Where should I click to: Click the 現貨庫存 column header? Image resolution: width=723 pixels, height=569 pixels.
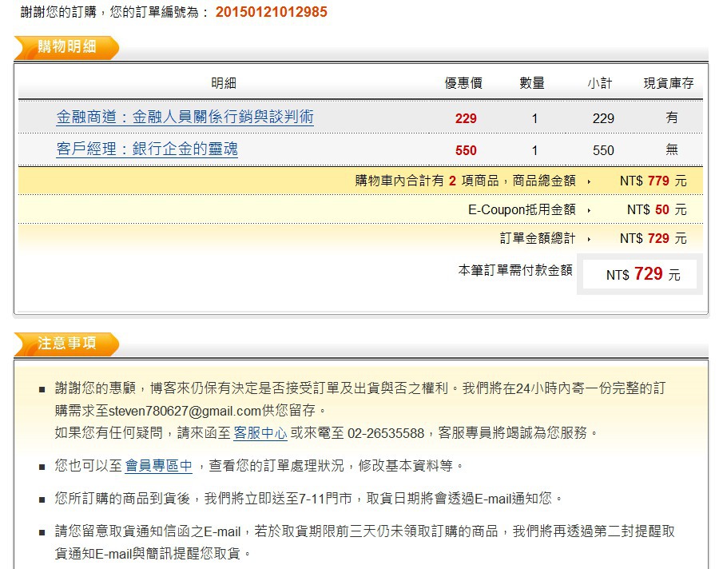669,83
